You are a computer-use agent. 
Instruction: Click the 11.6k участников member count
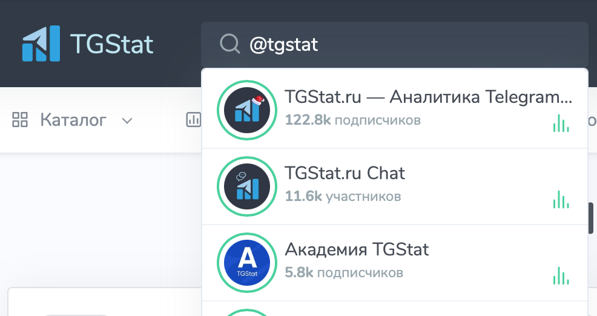343,197
